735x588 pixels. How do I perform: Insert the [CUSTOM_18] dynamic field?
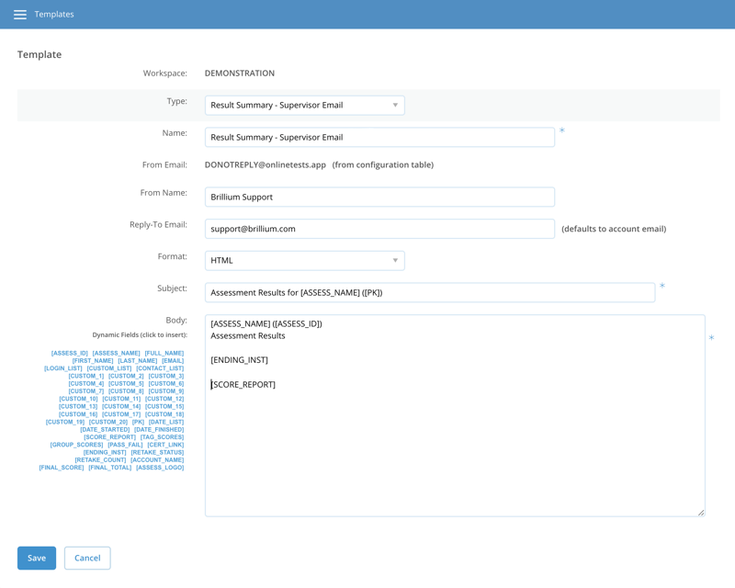click(164, 414)
